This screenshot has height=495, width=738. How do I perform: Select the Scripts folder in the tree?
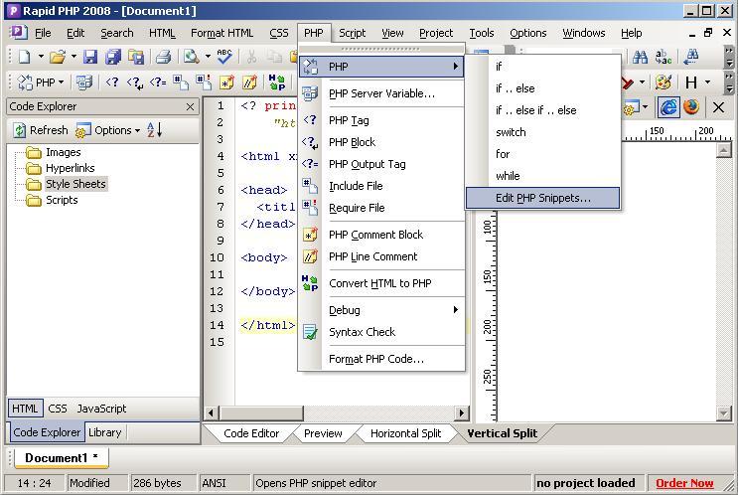[62, 200]
